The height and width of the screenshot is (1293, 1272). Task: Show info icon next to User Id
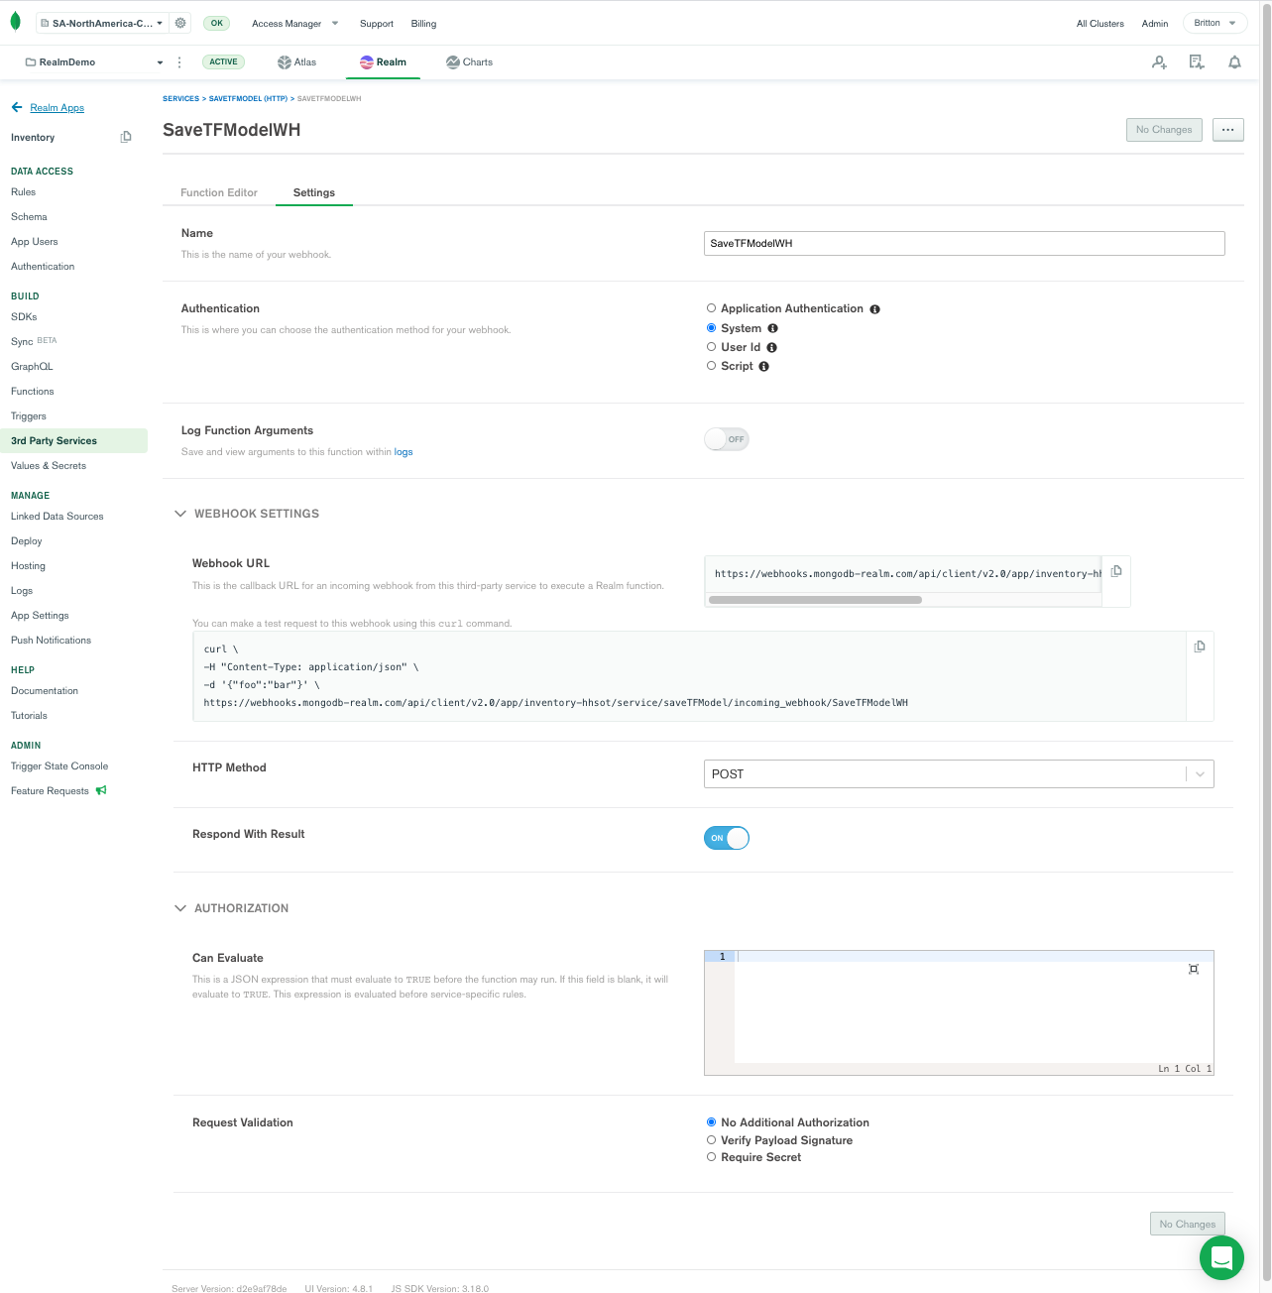[771, 347]
